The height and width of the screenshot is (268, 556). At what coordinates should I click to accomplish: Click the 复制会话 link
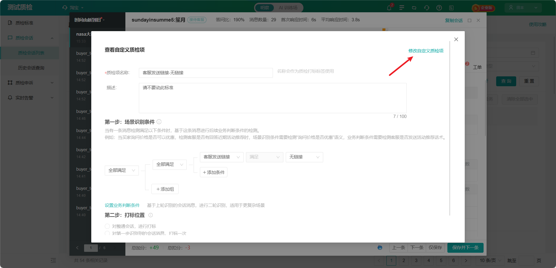point(454,20)
